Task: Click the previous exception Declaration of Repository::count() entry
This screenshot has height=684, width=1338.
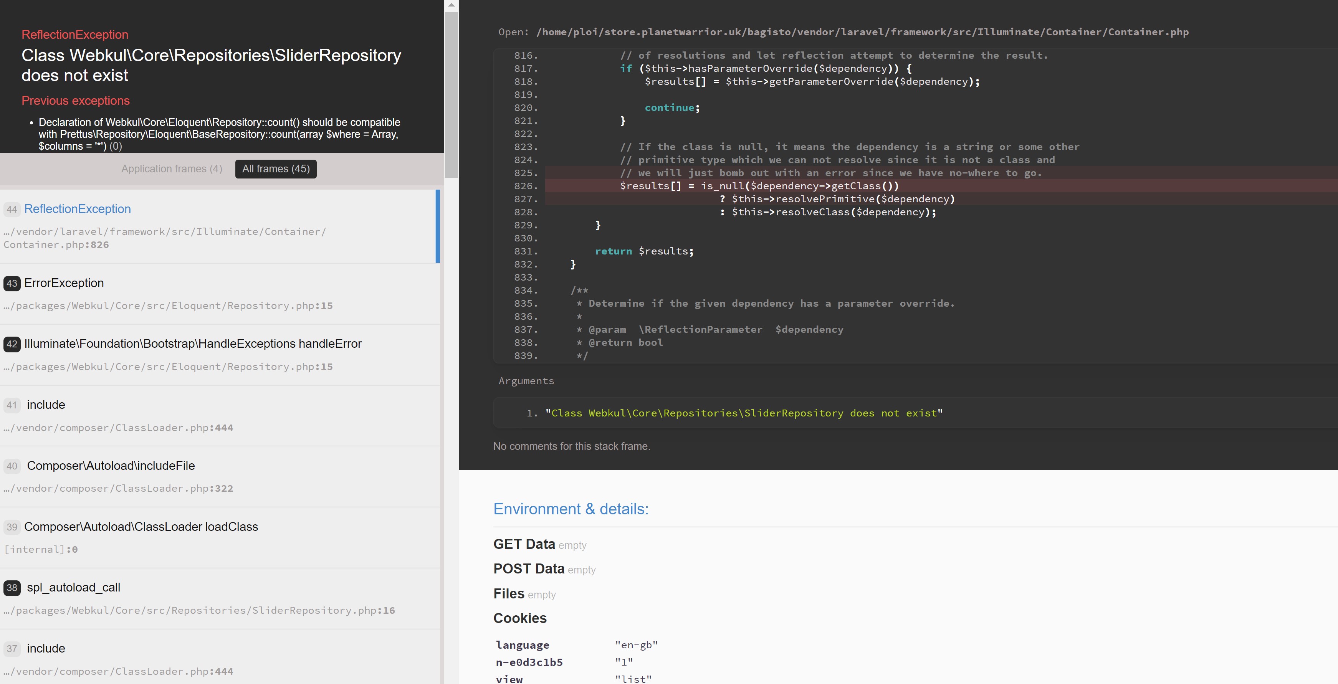Action: (219, 134)
